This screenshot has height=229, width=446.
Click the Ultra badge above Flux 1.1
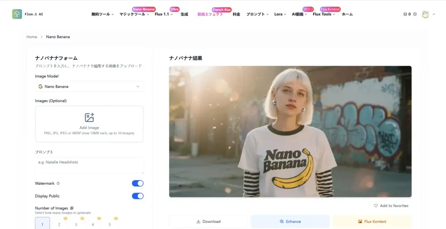(x=175, y=9)
